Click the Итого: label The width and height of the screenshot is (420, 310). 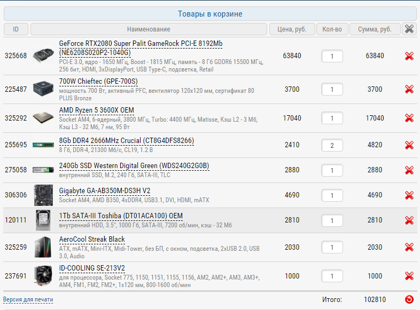click(332, 299)
